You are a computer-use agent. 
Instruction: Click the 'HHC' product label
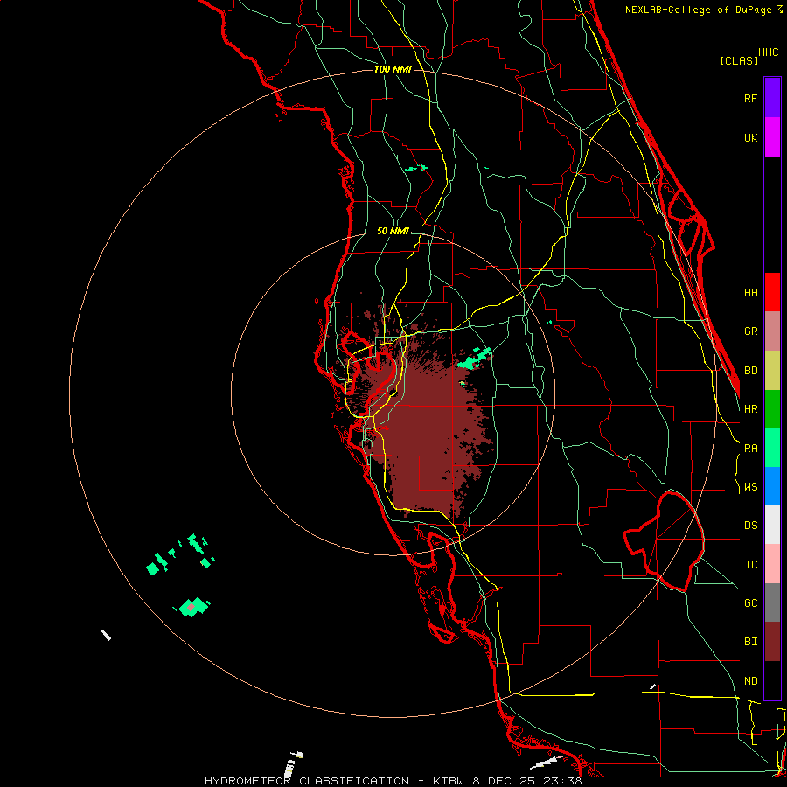(x=769, y=52)
